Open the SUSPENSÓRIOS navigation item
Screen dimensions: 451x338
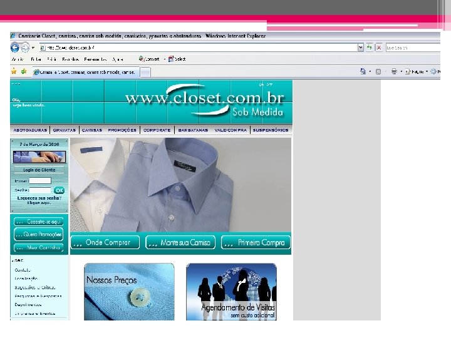(271, 130)
